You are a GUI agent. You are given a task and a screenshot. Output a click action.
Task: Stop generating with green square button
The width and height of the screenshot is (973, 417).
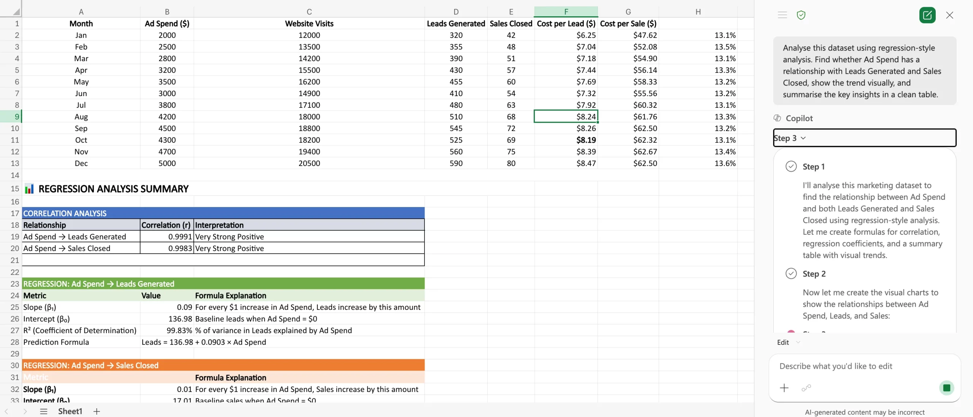tap(946, 388)
